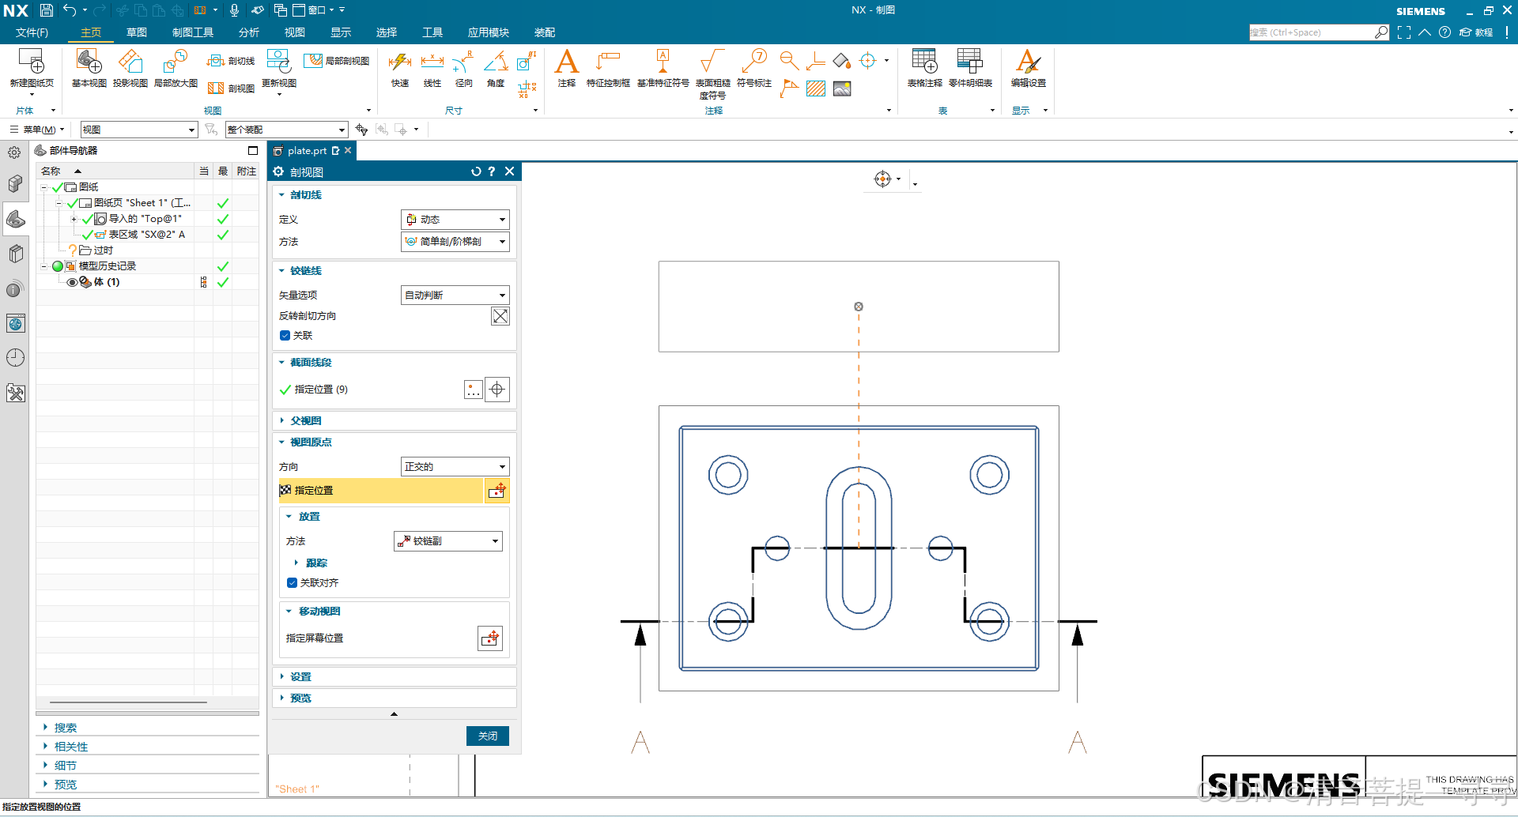This screenshot has width=1518, height=817.
Task: Click the 特征控制框 (Feature Control Frame) tool
Action: pyautogui.click(x=607, y=68)
